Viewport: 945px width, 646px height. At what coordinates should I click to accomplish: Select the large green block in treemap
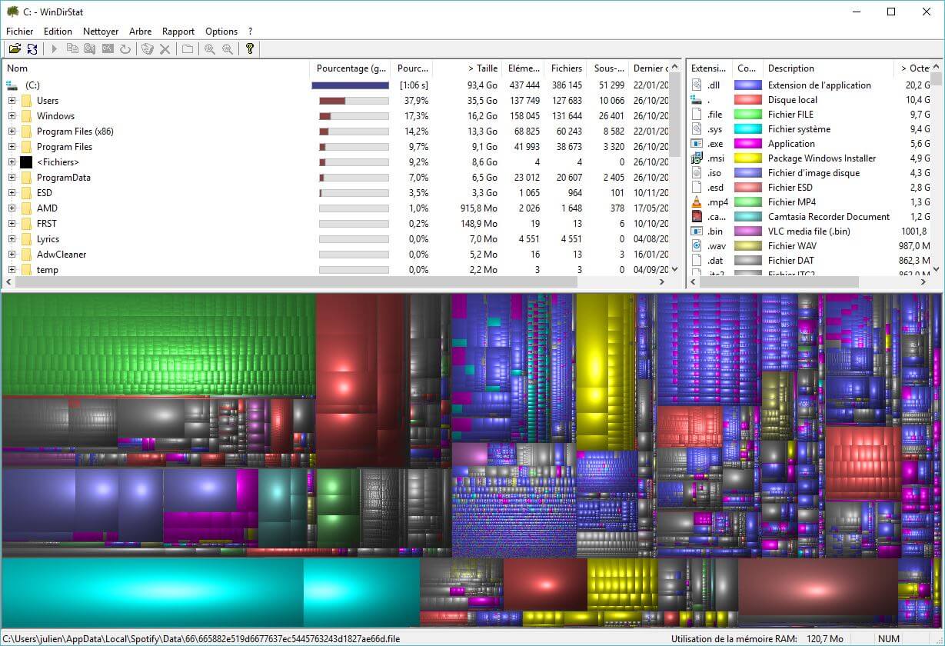click(158, 343)
